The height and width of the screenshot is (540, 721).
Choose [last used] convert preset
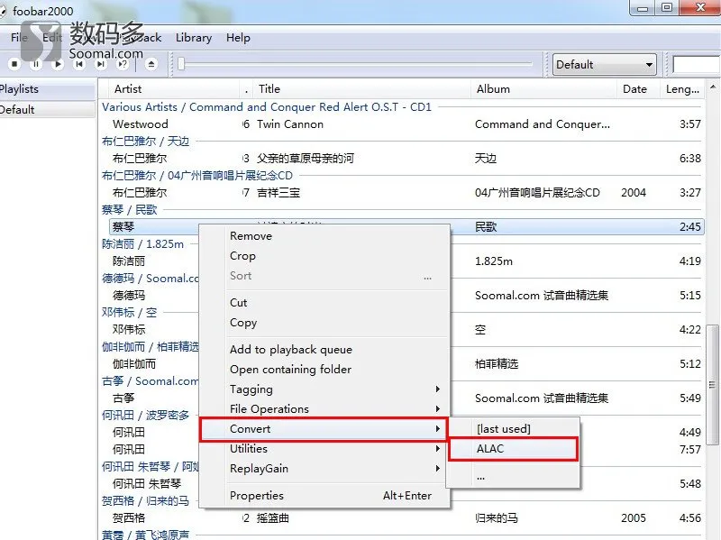[x=513, y=429]
